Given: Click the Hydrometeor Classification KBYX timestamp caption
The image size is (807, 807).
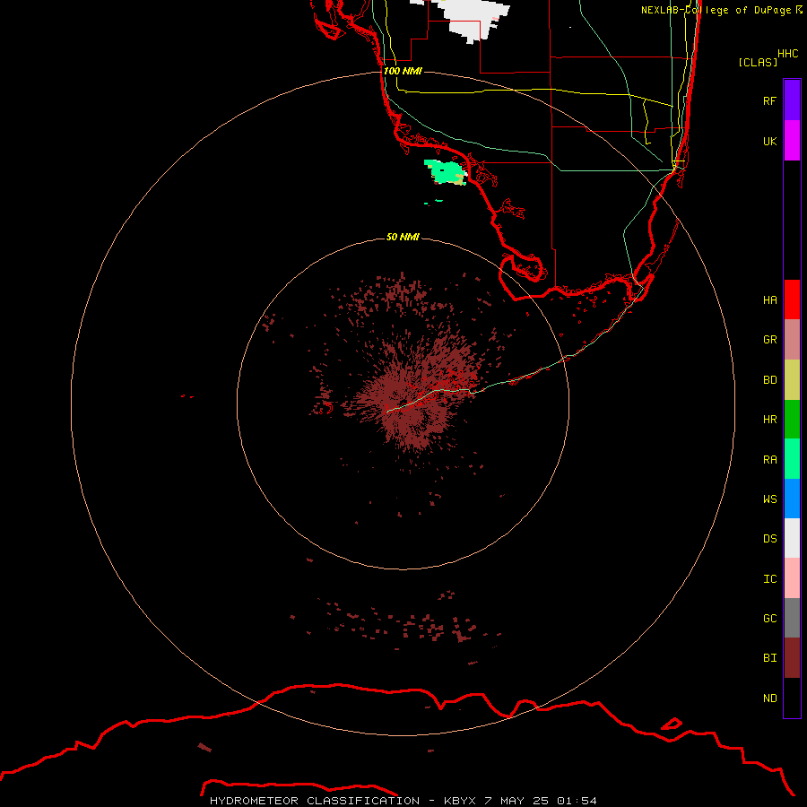Looking at the screenshot, I should coord(403,801).
